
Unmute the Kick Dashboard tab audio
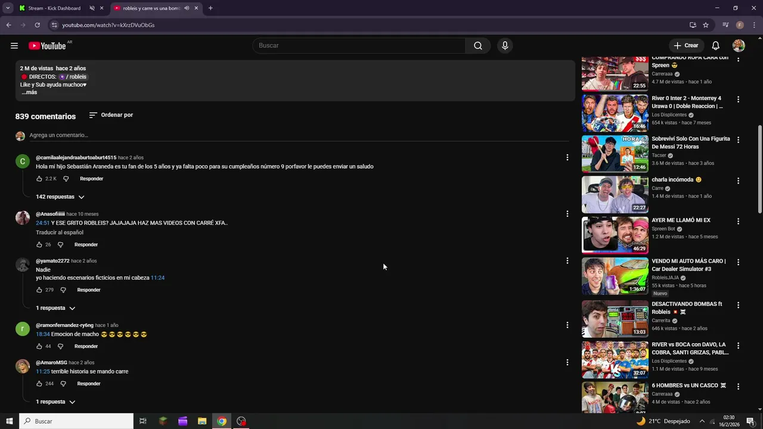pos(92,8)
